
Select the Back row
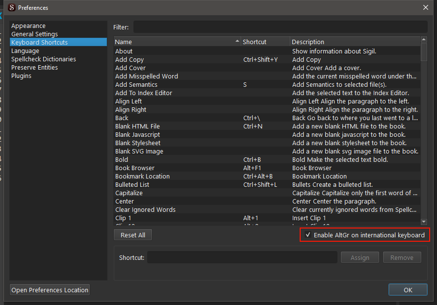267,118
